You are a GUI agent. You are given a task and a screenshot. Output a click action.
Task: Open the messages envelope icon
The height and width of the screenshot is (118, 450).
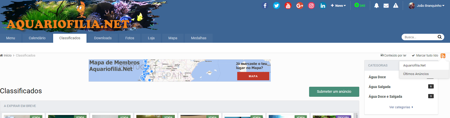click(x=386, y=5)
